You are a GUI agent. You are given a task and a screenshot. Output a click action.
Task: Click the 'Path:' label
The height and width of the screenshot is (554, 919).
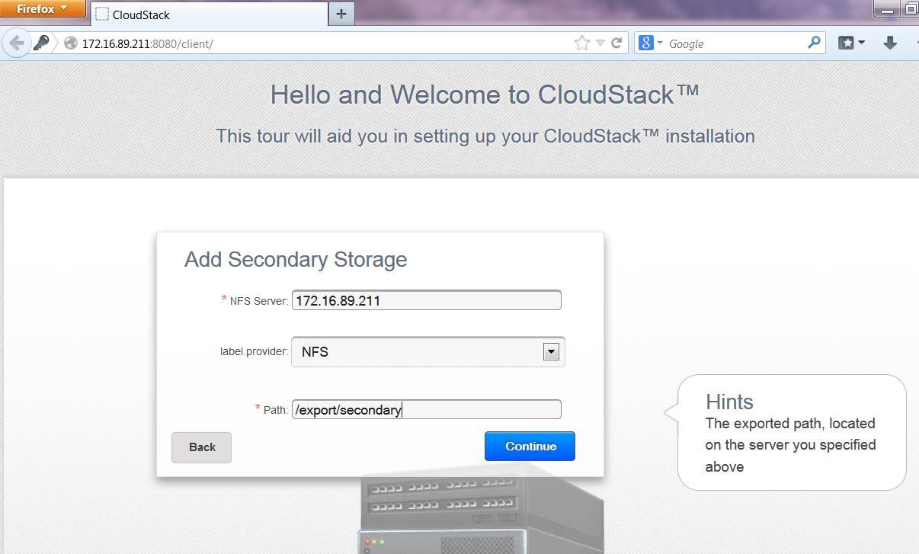pos(275,410)
